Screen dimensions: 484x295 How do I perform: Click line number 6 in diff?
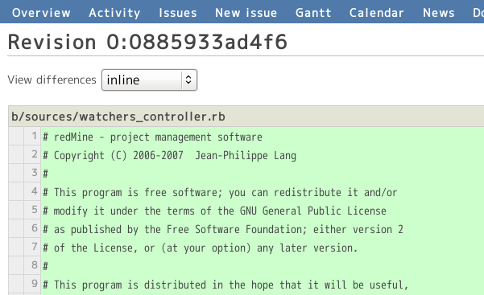(32, 228)
